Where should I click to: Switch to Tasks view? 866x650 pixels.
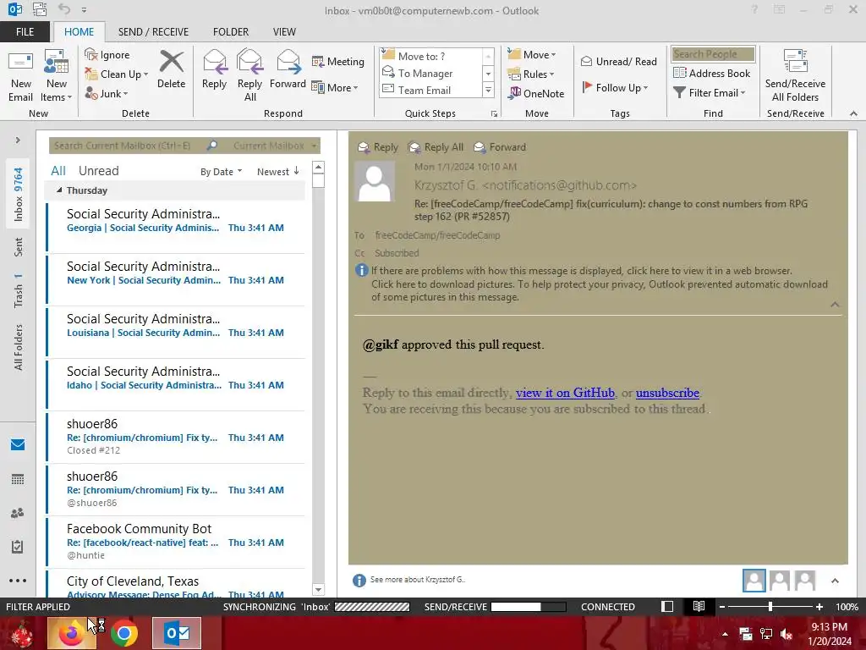pos(18,547)
